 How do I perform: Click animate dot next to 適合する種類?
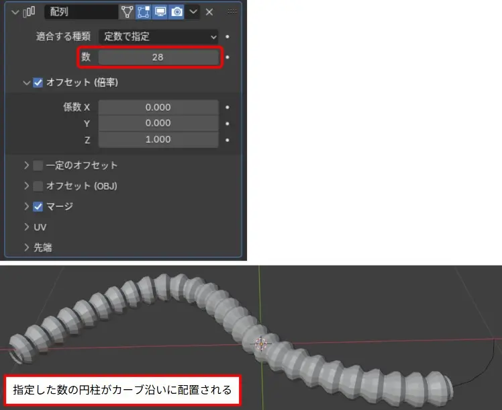tap(228, 37)
